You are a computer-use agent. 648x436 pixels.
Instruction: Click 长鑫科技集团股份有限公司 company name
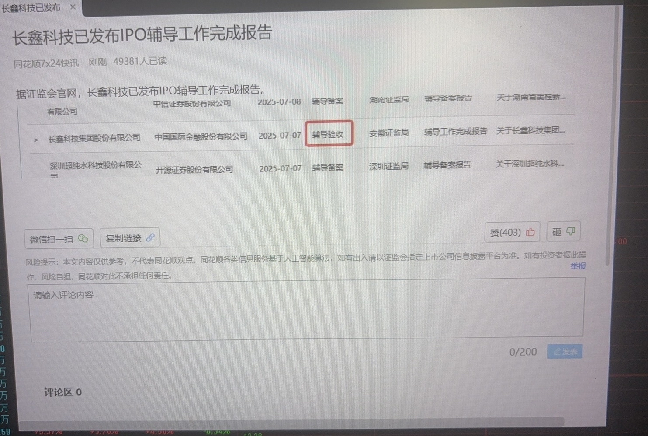[94, 138]
